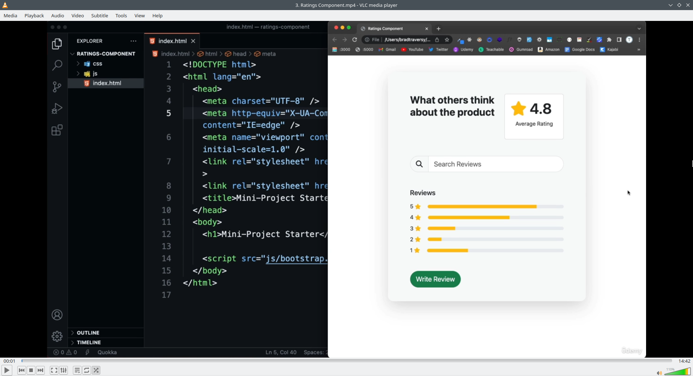Open extended settings equalizer icon
The image size is (693, 376).
[64, 370]
